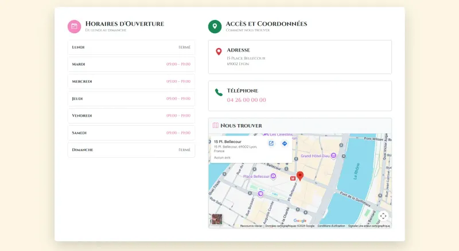This screenshot has width=459, height=251.
Task: Click the green location pin header icon
Action: point(215,26)
